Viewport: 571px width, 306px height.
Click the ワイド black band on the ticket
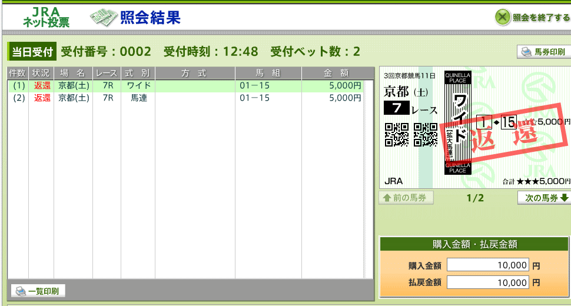pos(458,123)
